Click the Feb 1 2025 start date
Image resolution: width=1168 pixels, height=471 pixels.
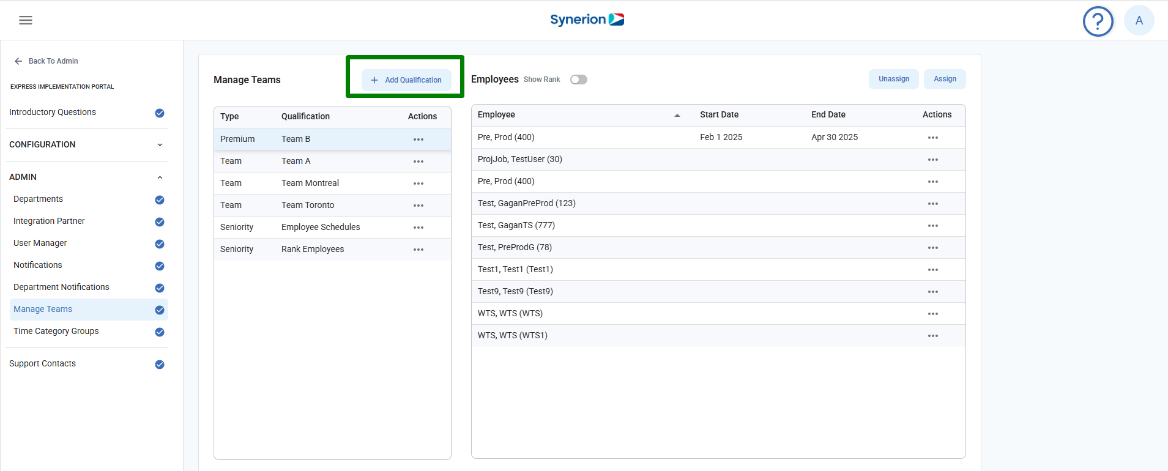721,137
